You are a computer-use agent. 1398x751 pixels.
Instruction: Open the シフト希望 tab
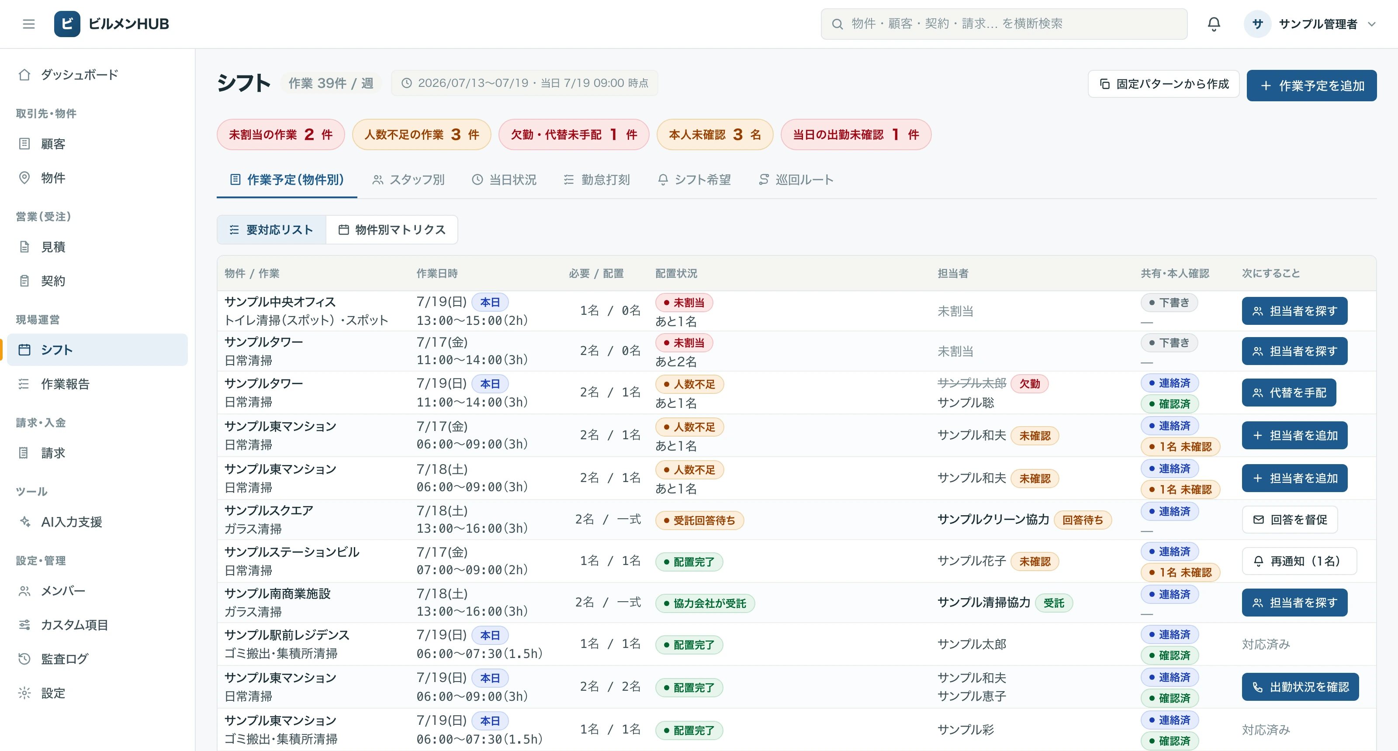(694, 180)
